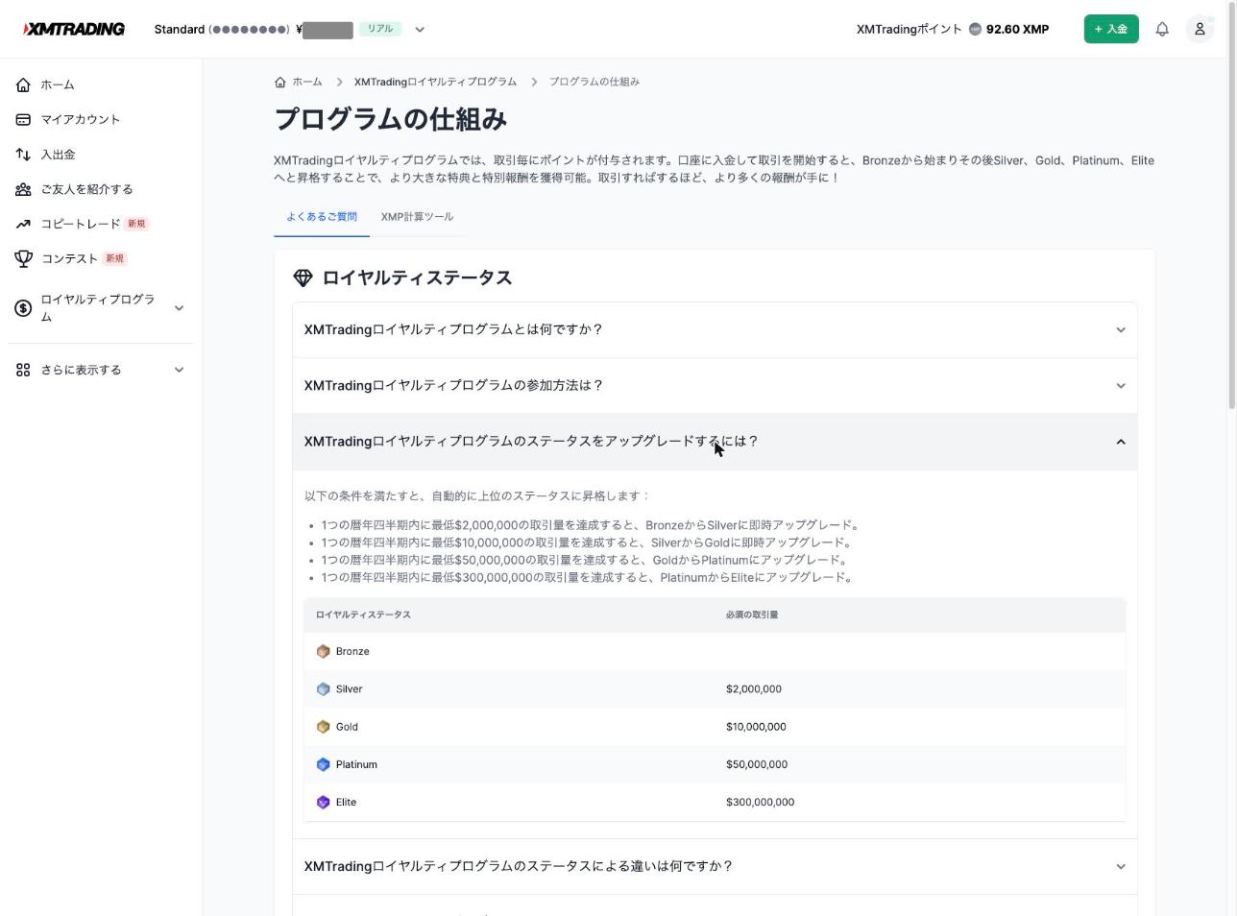Screen dimensions: 1237x916
Task: Click the リアル account badge
Action: (380, 29)
